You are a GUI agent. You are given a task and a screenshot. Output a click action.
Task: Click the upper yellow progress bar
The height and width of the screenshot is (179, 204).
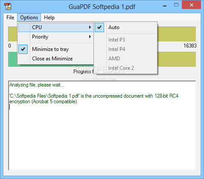[177, 34]
